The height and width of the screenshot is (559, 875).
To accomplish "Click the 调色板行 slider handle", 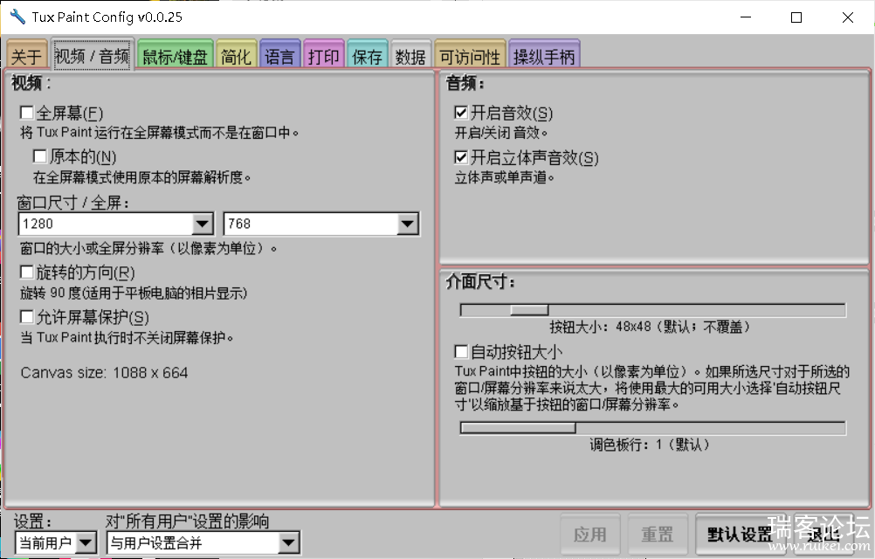I will pyautogui.click(x=519, y=428).
